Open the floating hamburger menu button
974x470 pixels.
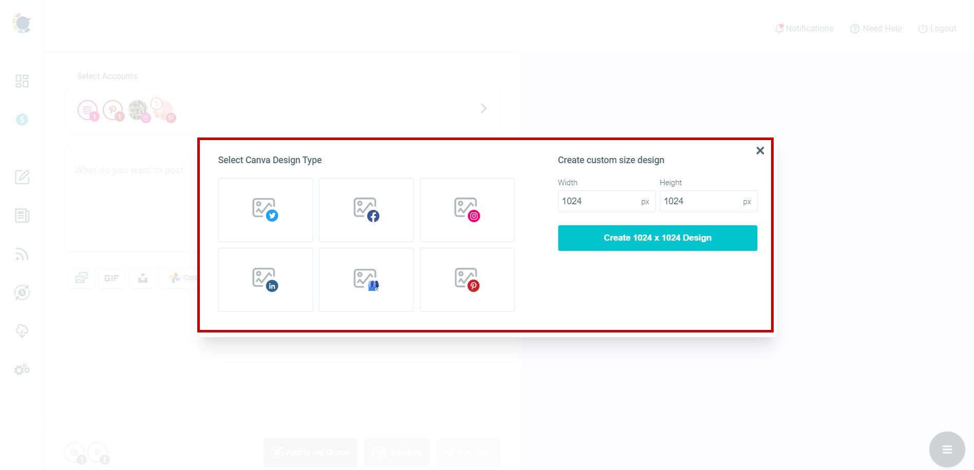[947, 449]
